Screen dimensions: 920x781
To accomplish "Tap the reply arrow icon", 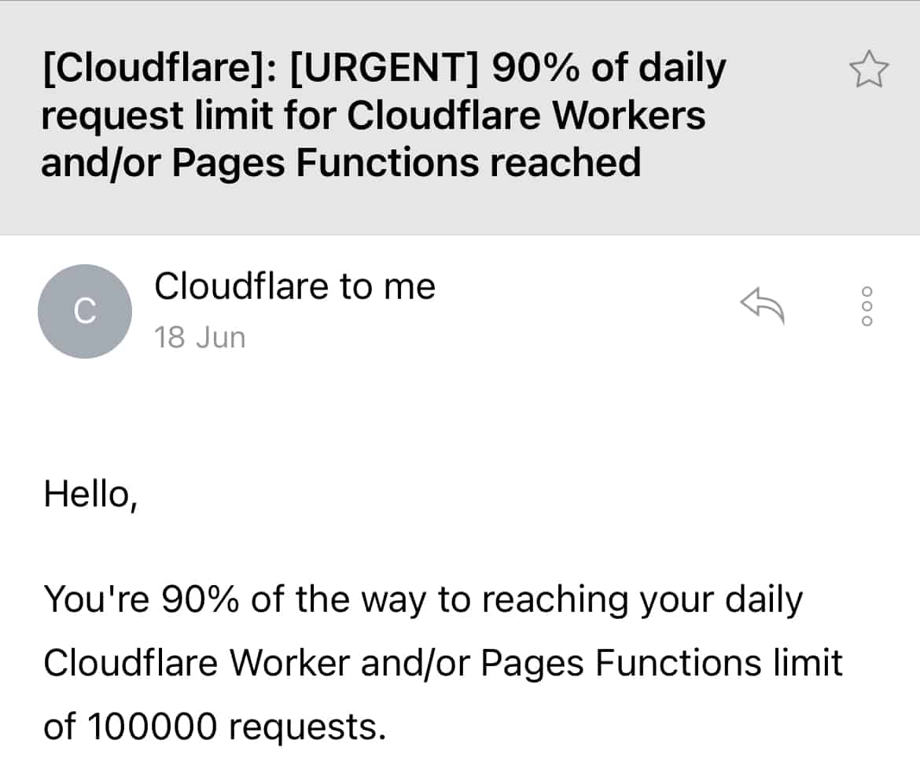I will 763,305.
